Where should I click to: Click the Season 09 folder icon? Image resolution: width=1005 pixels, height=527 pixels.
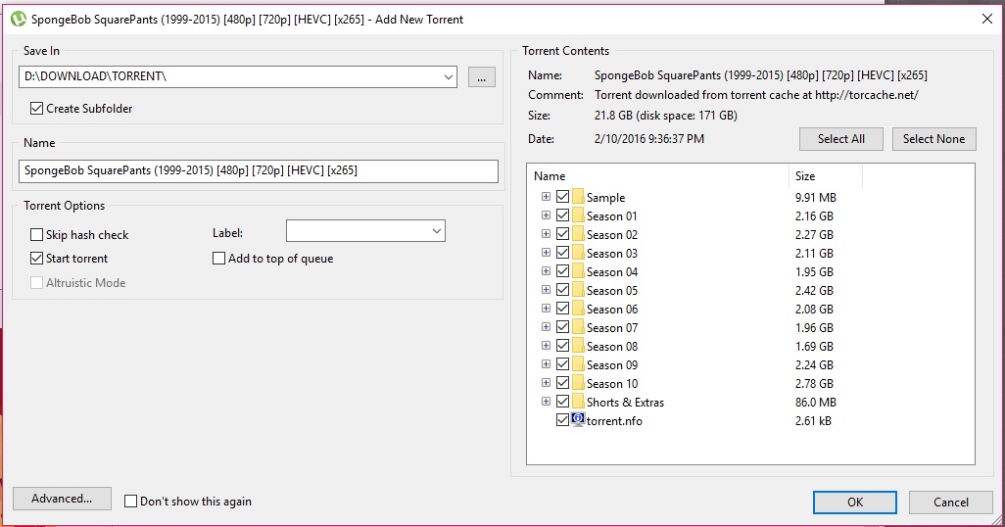pos(578,364)
